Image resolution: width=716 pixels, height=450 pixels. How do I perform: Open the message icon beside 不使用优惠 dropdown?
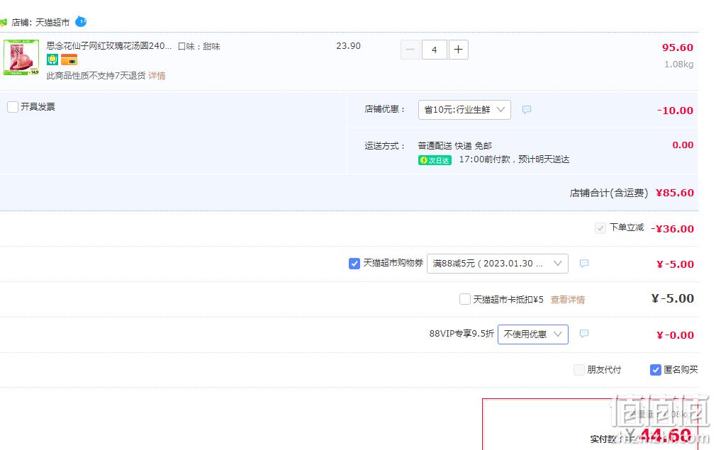coord(583,334)
